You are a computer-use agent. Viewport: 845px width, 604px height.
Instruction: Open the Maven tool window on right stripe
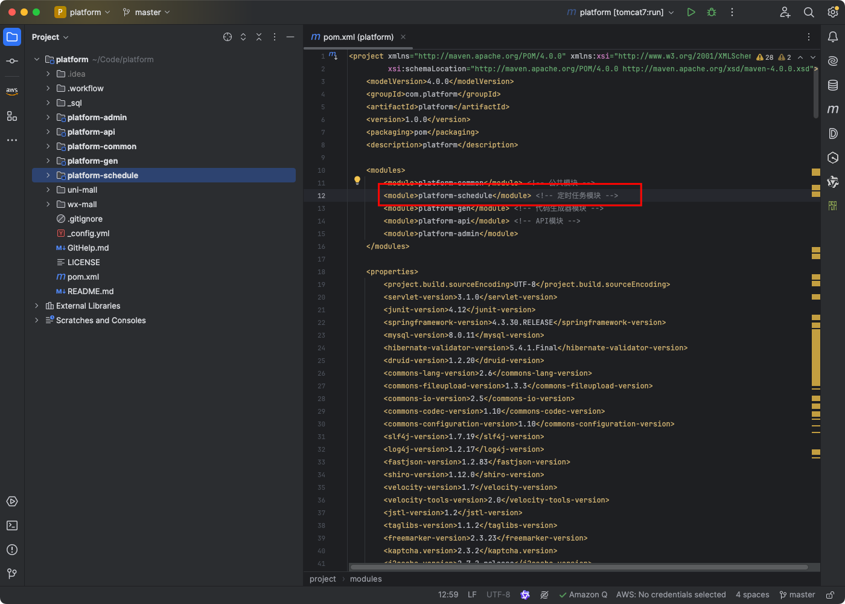tap(833, 109)
